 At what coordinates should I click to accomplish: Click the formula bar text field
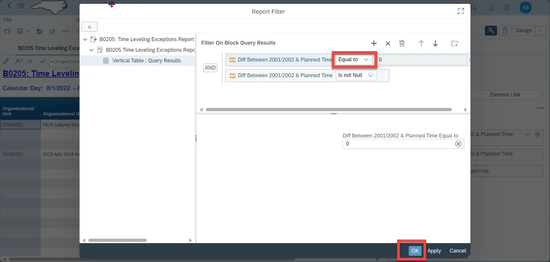pyautogui.click(x=64, y=62)
